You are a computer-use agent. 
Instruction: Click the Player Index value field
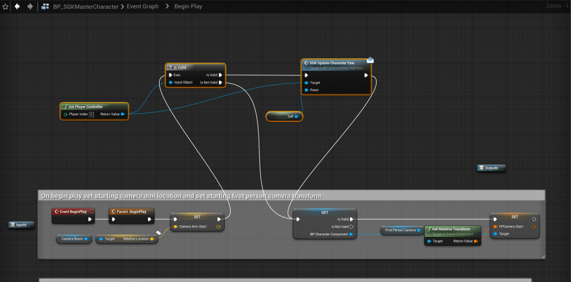point(91,114)
